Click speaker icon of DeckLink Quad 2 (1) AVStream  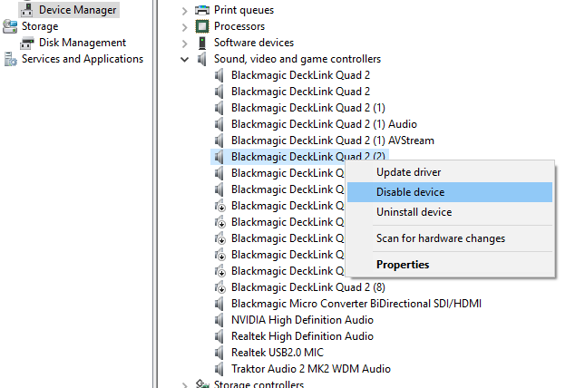coord(219,141)
